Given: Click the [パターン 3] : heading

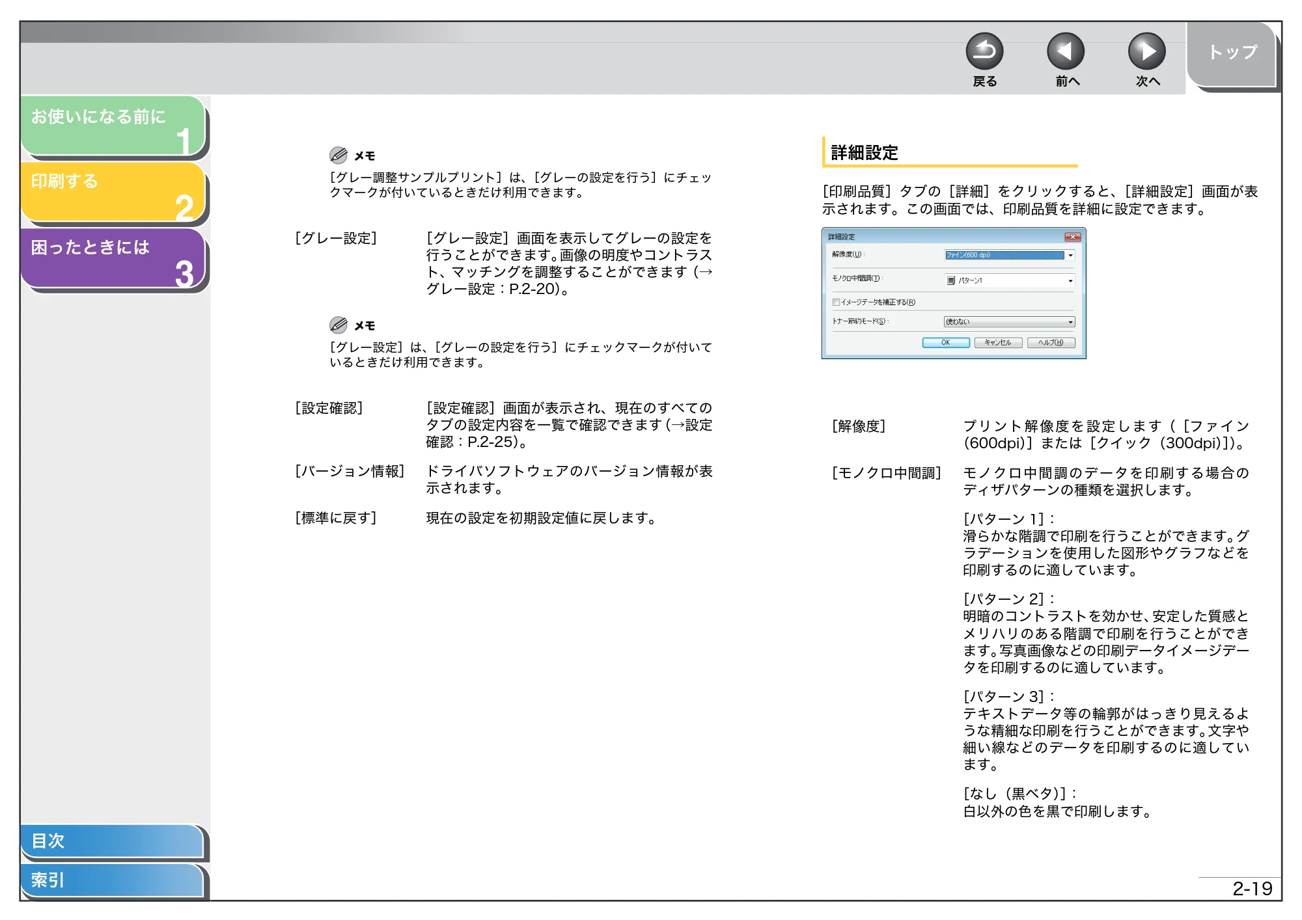Looking at the screenshot, I should [x=1009, y=697].
